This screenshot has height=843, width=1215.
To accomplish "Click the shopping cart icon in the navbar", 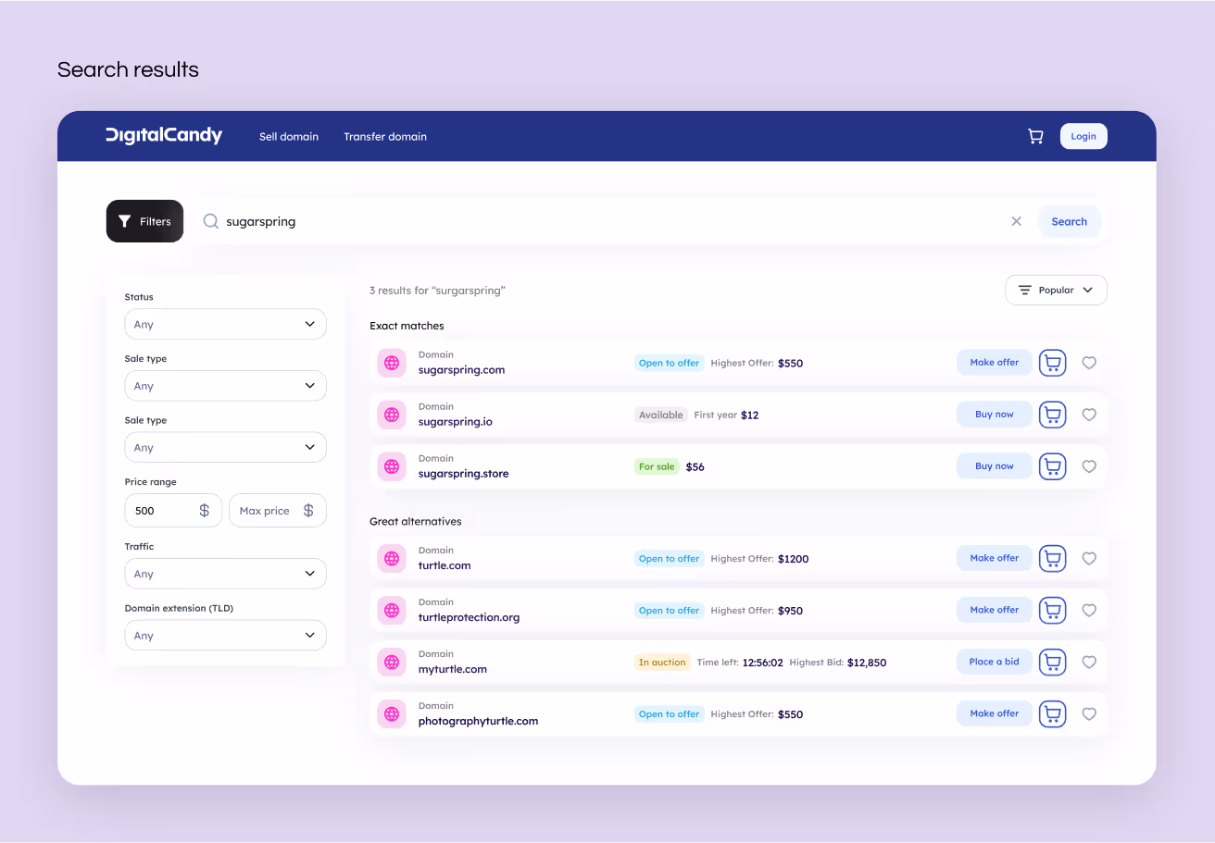I will [1035, 136].
